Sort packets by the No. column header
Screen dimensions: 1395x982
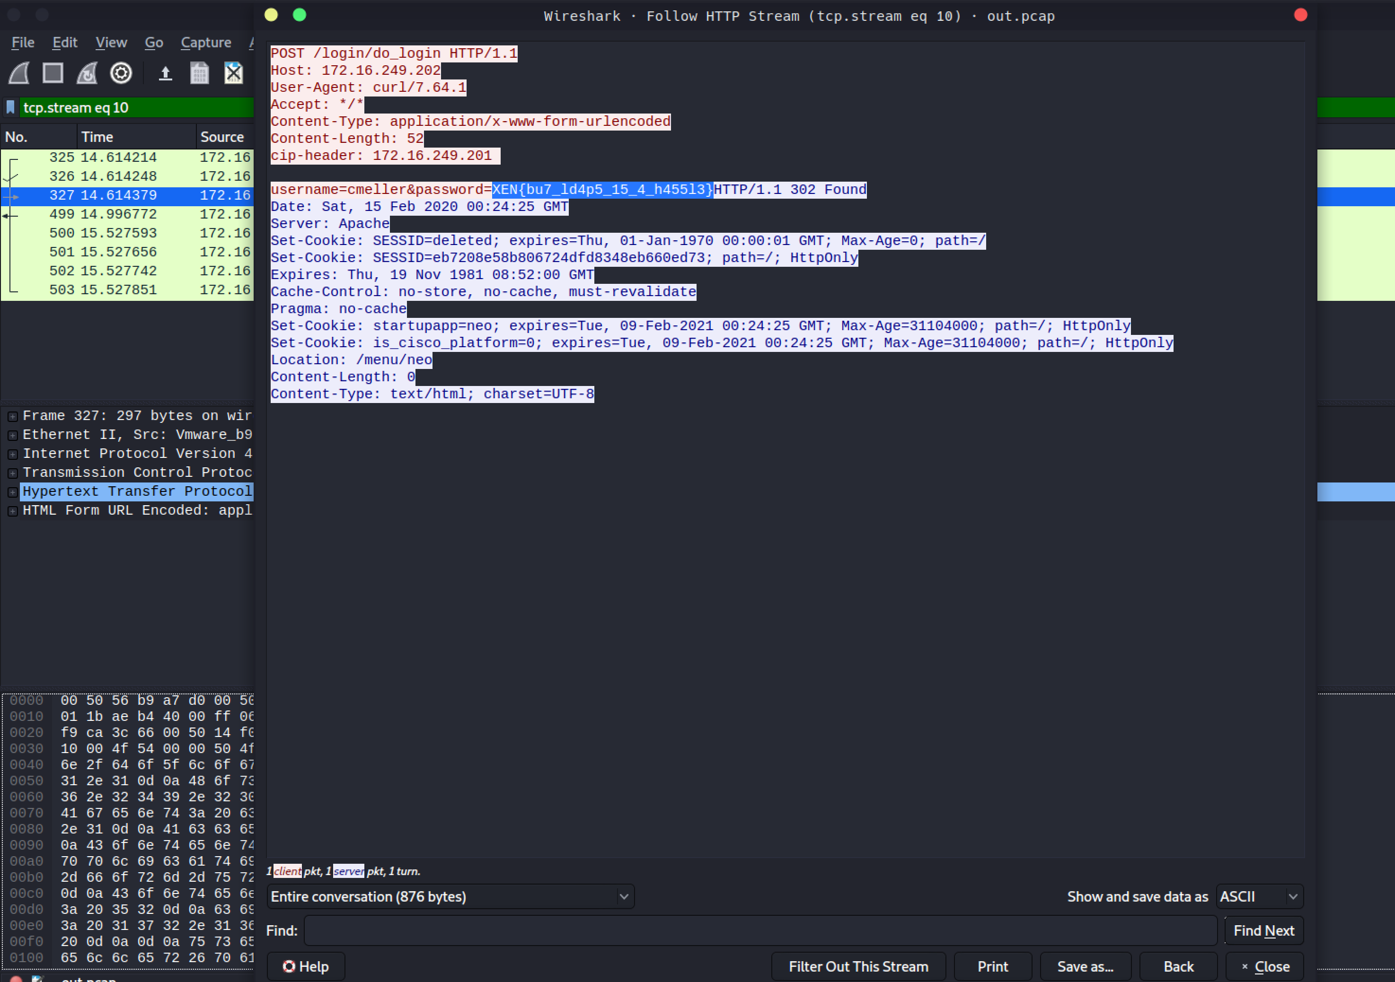pyautogui.click(x=39, y=137)
